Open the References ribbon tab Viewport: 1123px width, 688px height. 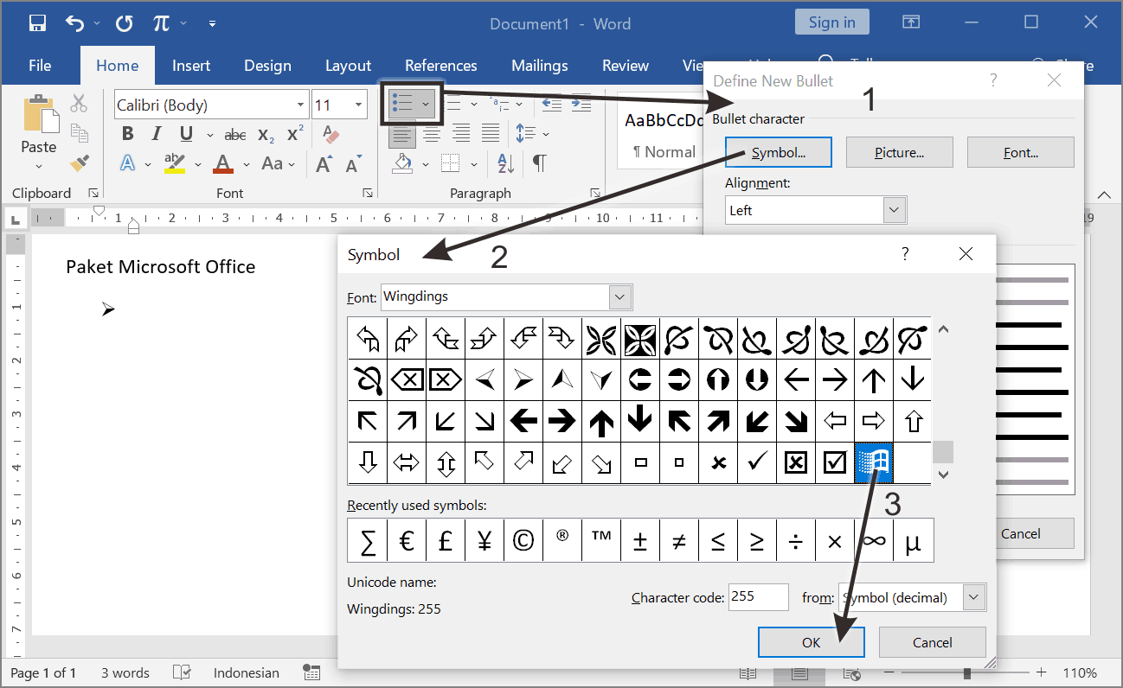pos(440,66)
